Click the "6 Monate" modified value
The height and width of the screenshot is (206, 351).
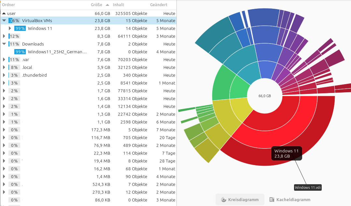point(166,122)
